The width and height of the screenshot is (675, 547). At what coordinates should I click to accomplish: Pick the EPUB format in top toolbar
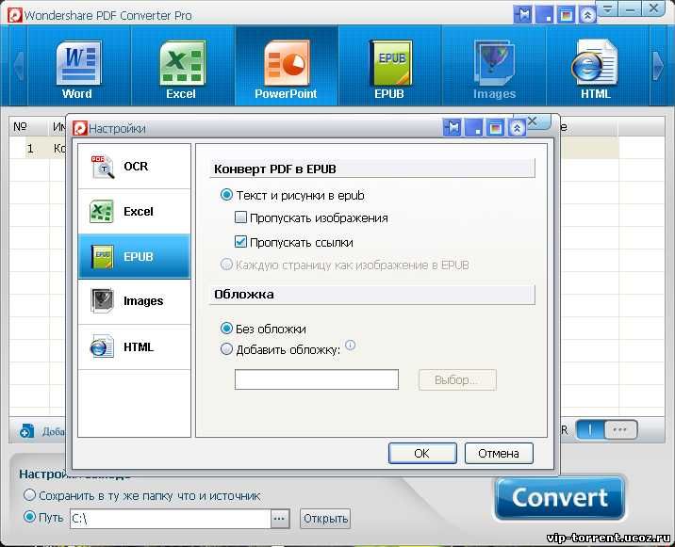coord(389,69)
